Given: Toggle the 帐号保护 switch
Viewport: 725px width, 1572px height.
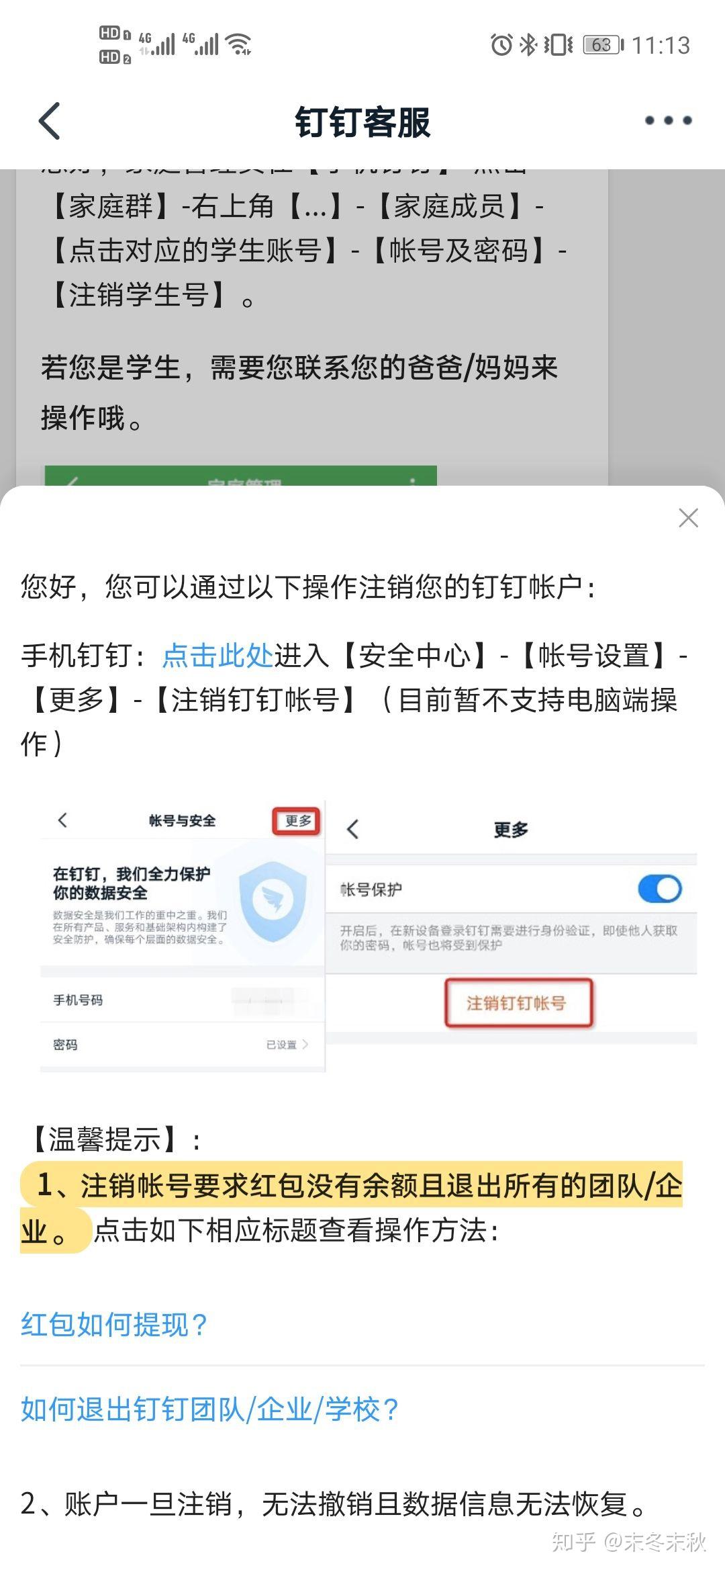Looking at the screenshot, I should [659, 889].
